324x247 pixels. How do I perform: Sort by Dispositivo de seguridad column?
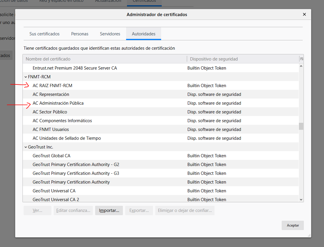click(x=243, y=59)
